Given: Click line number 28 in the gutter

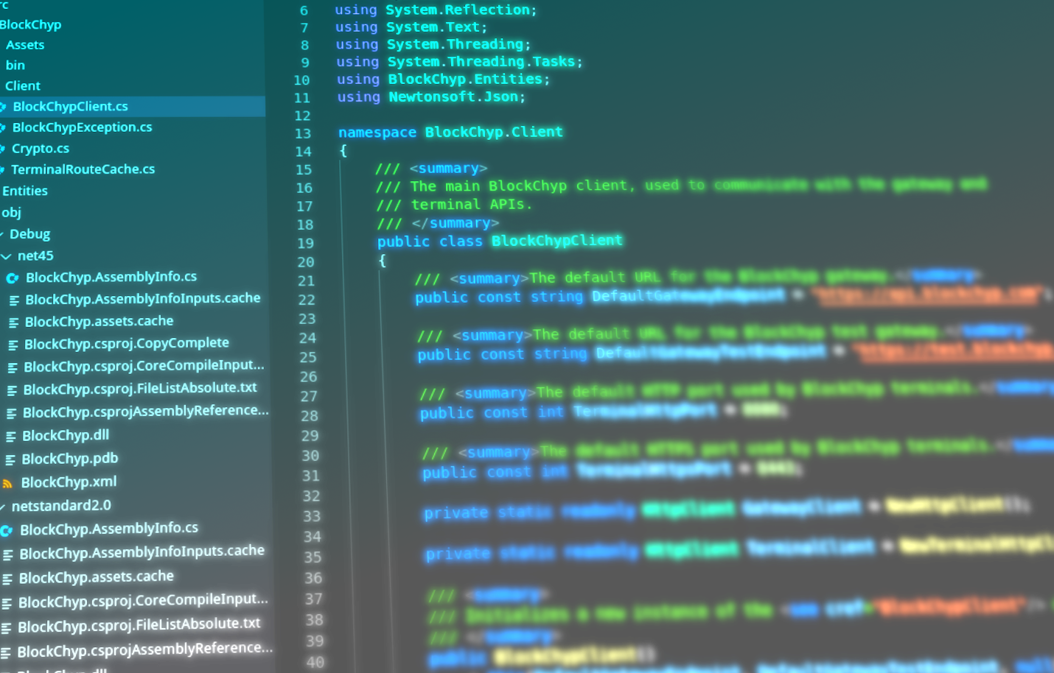Looking at the screenshot, I should [x=310, y=417].
